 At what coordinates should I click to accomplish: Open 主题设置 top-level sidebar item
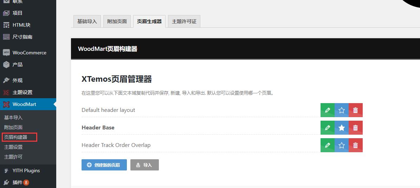pos(28,92)
